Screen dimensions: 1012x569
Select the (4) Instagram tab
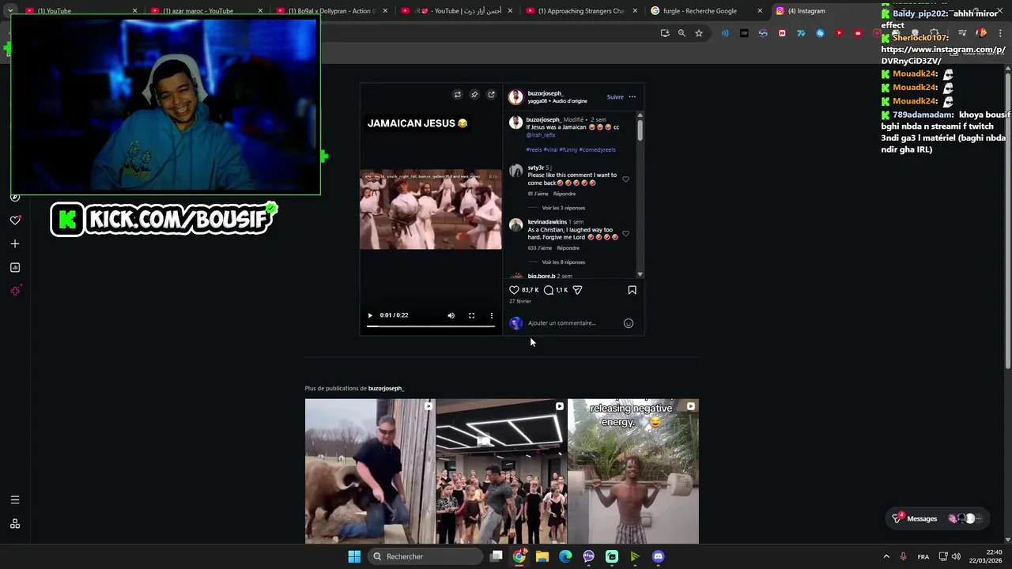click(806, 11)
